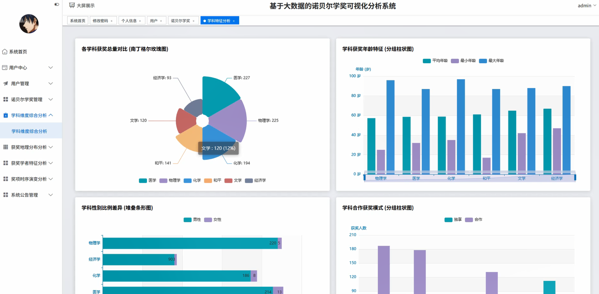Toggle the sidebar collapse switch

click(57, 5)
